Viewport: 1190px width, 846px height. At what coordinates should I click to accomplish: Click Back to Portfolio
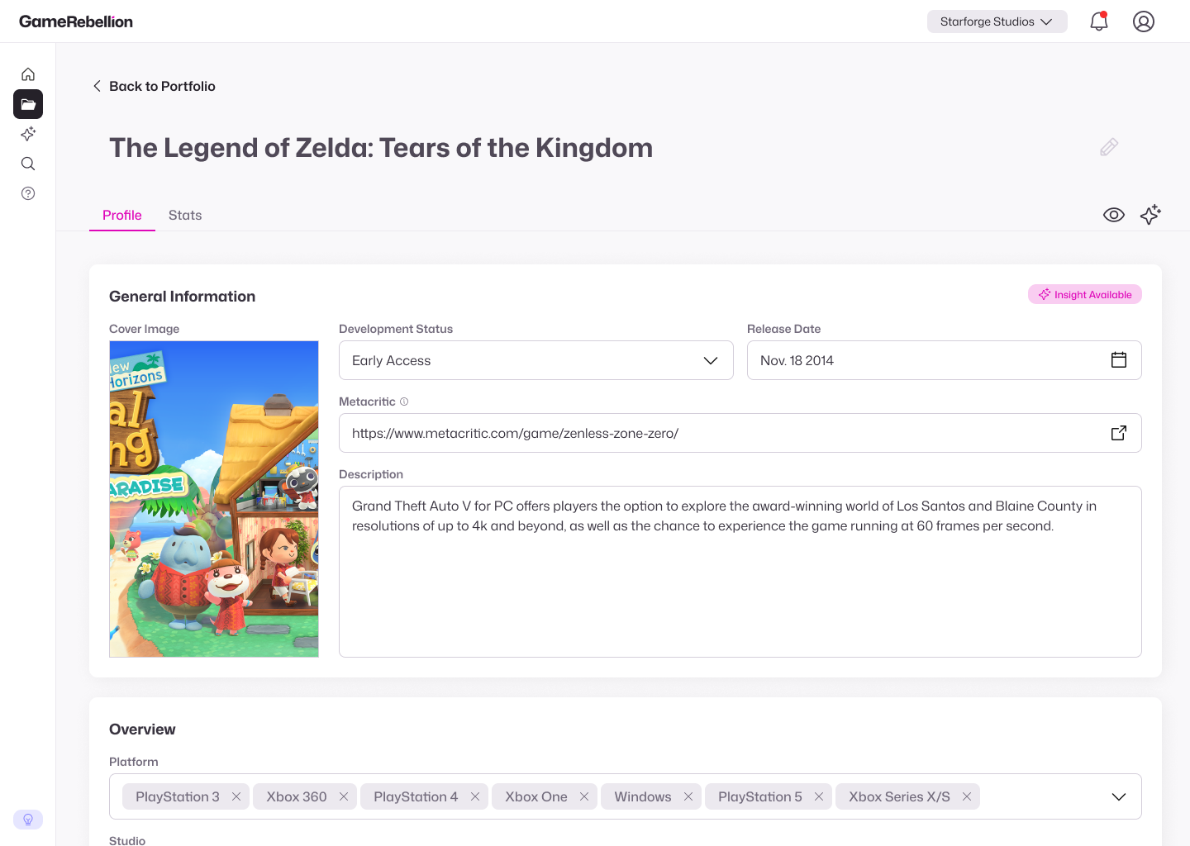[x=154, y=86]
